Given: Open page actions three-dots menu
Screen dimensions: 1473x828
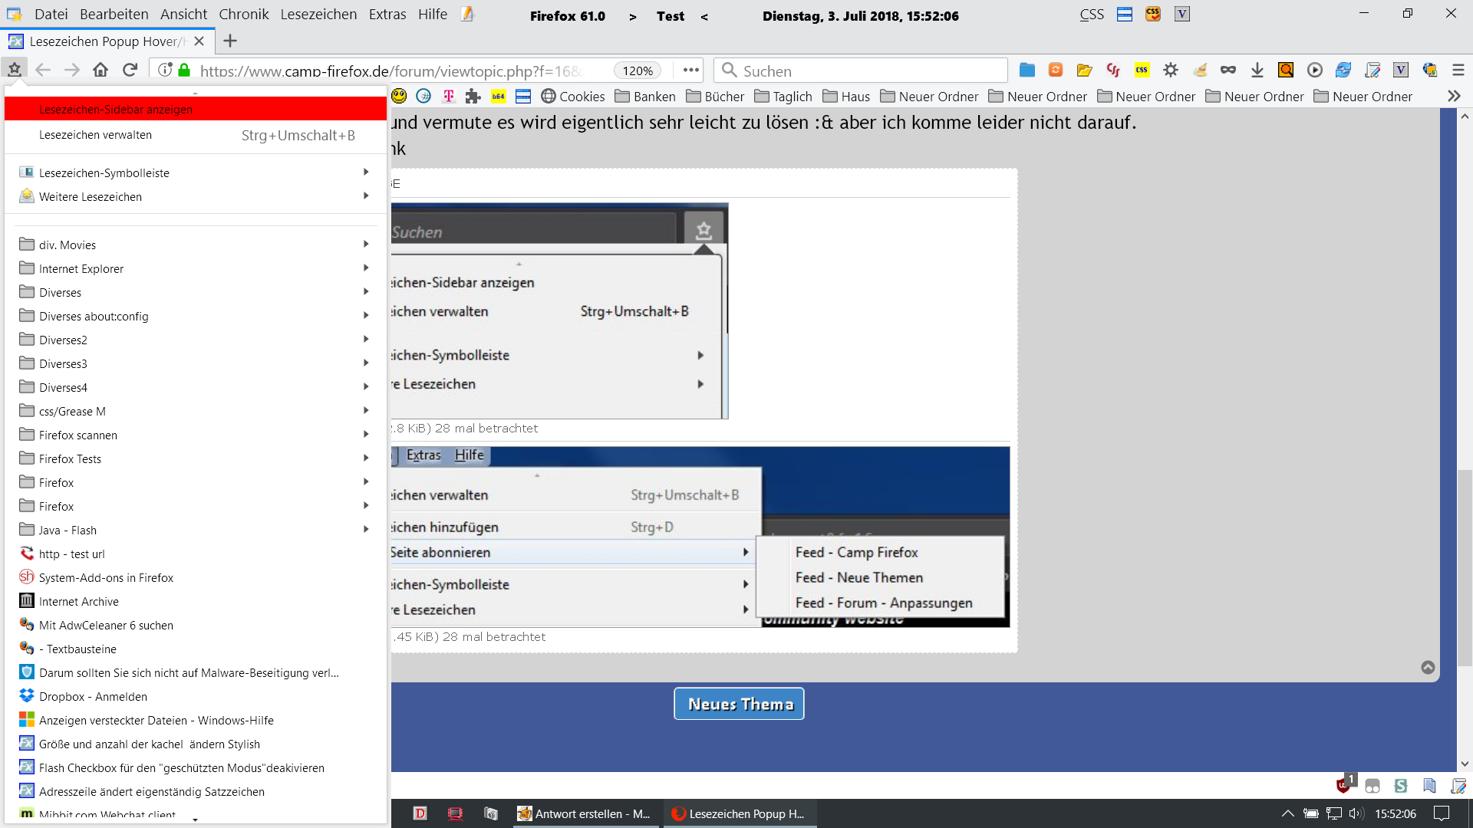Looking at the screenshot, I should point(690,70).
